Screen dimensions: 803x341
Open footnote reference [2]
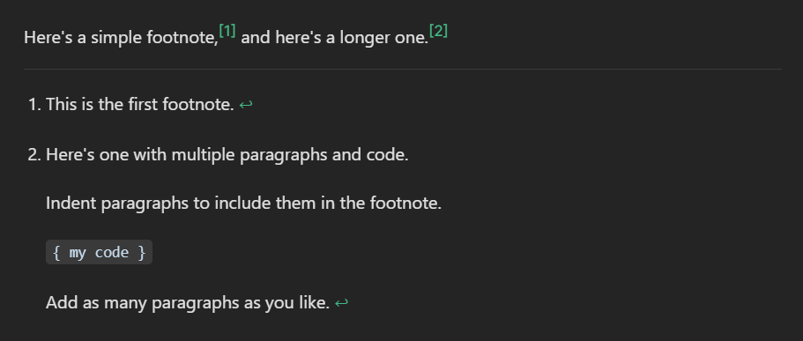pyautogui.click(x=438, y=32)
